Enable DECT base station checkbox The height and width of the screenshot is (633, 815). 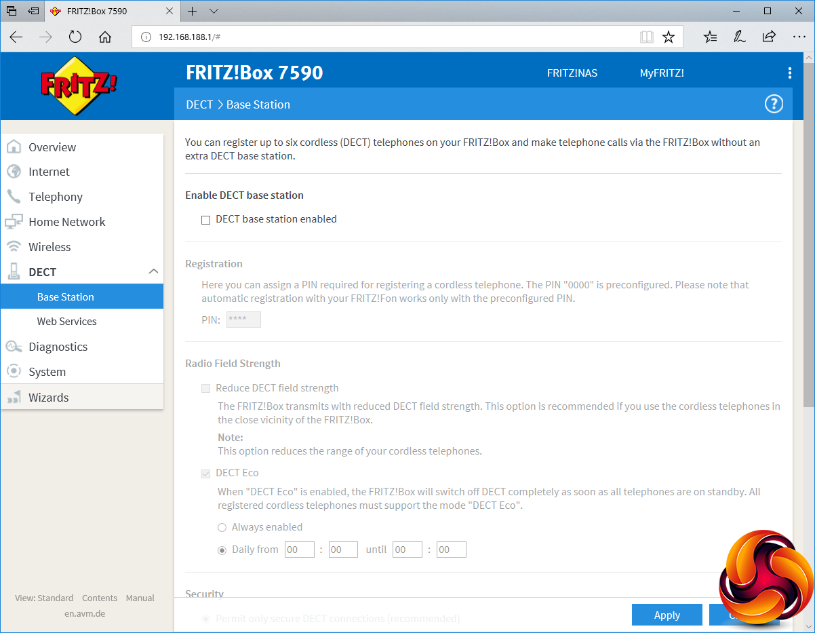205,220
